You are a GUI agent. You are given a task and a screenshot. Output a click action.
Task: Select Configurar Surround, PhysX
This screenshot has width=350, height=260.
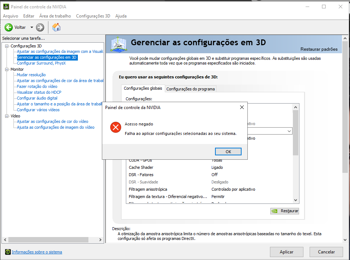click(x=41, y=63)
